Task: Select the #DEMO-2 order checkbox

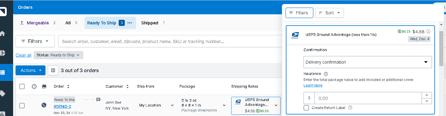Action: coord(22,105)
